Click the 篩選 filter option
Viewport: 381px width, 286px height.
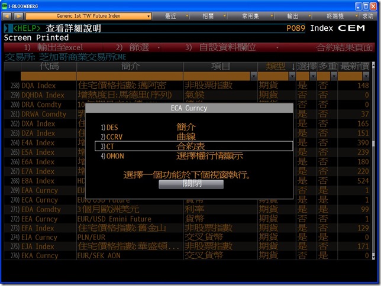tap(133, 47)
